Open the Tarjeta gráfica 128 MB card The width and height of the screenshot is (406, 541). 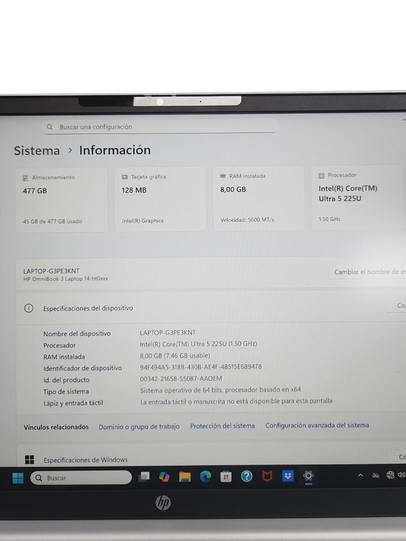click(x=160, y=199)
